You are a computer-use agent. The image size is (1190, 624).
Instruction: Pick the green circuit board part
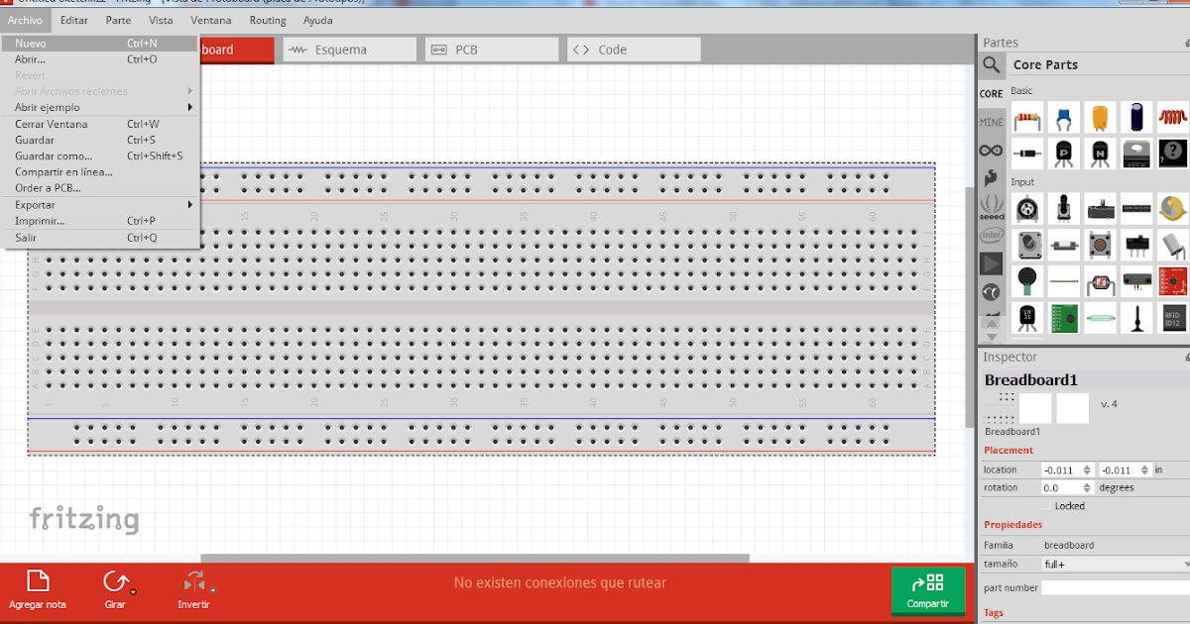point(1064,318)
